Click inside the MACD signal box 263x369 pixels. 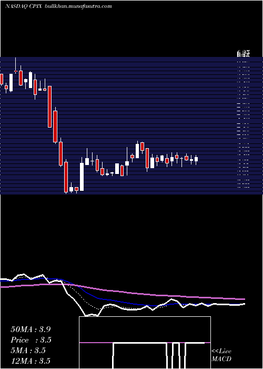145,343
